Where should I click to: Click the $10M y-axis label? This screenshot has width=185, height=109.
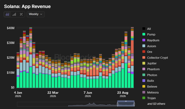[11, 73]
